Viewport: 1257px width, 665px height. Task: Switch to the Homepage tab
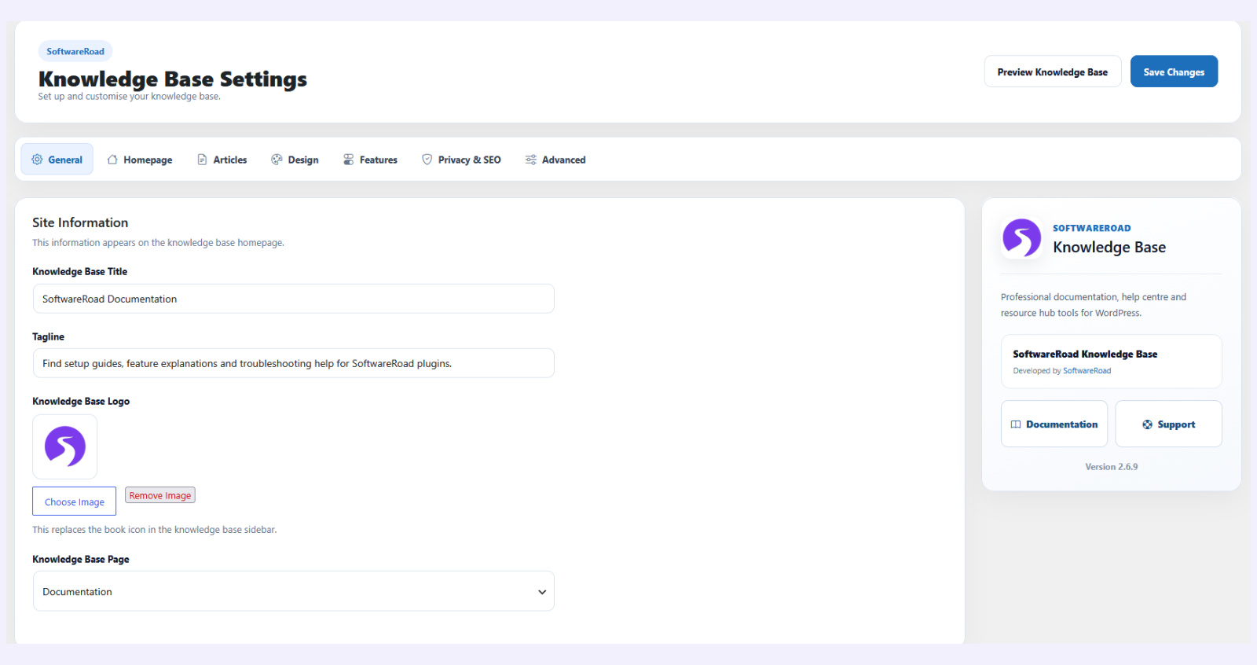[140, 160]
